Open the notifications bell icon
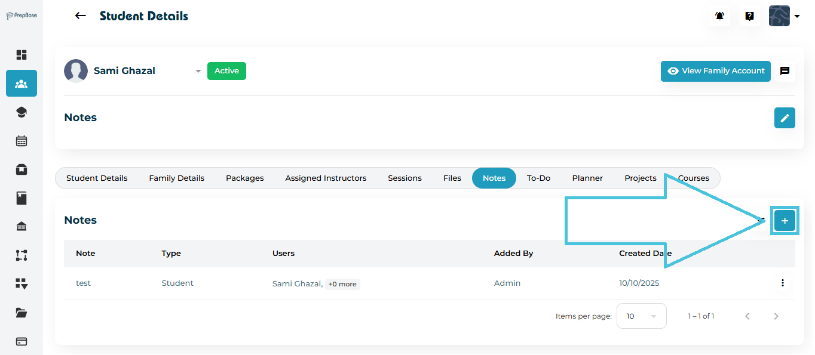Viewport: 815px width, 355px height. click(x=719, y=16)
